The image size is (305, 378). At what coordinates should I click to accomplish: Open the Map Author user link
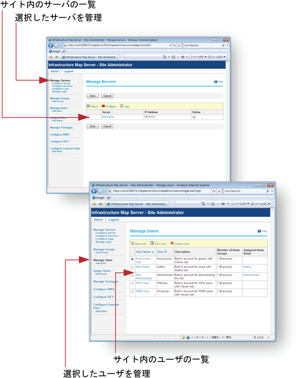[x=143, y=267]
